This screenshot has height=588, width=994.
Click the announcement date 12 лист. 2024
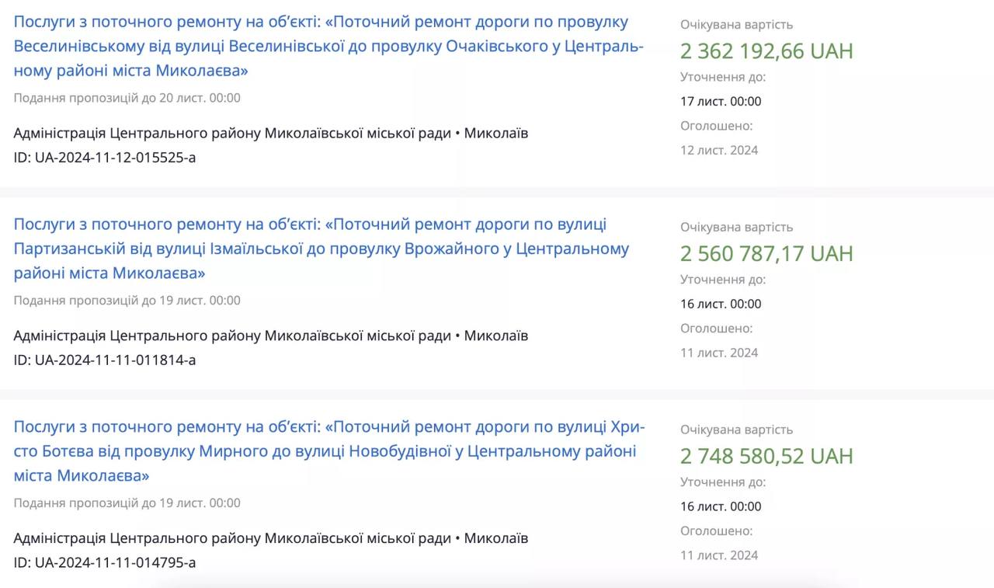tap(719, 150)
